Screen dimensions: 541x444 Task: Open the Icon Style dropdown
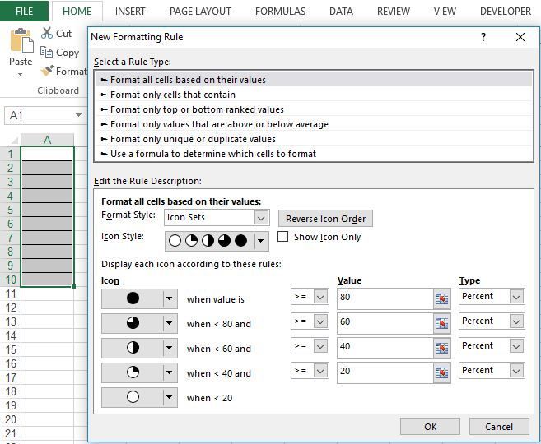point(261,241)
